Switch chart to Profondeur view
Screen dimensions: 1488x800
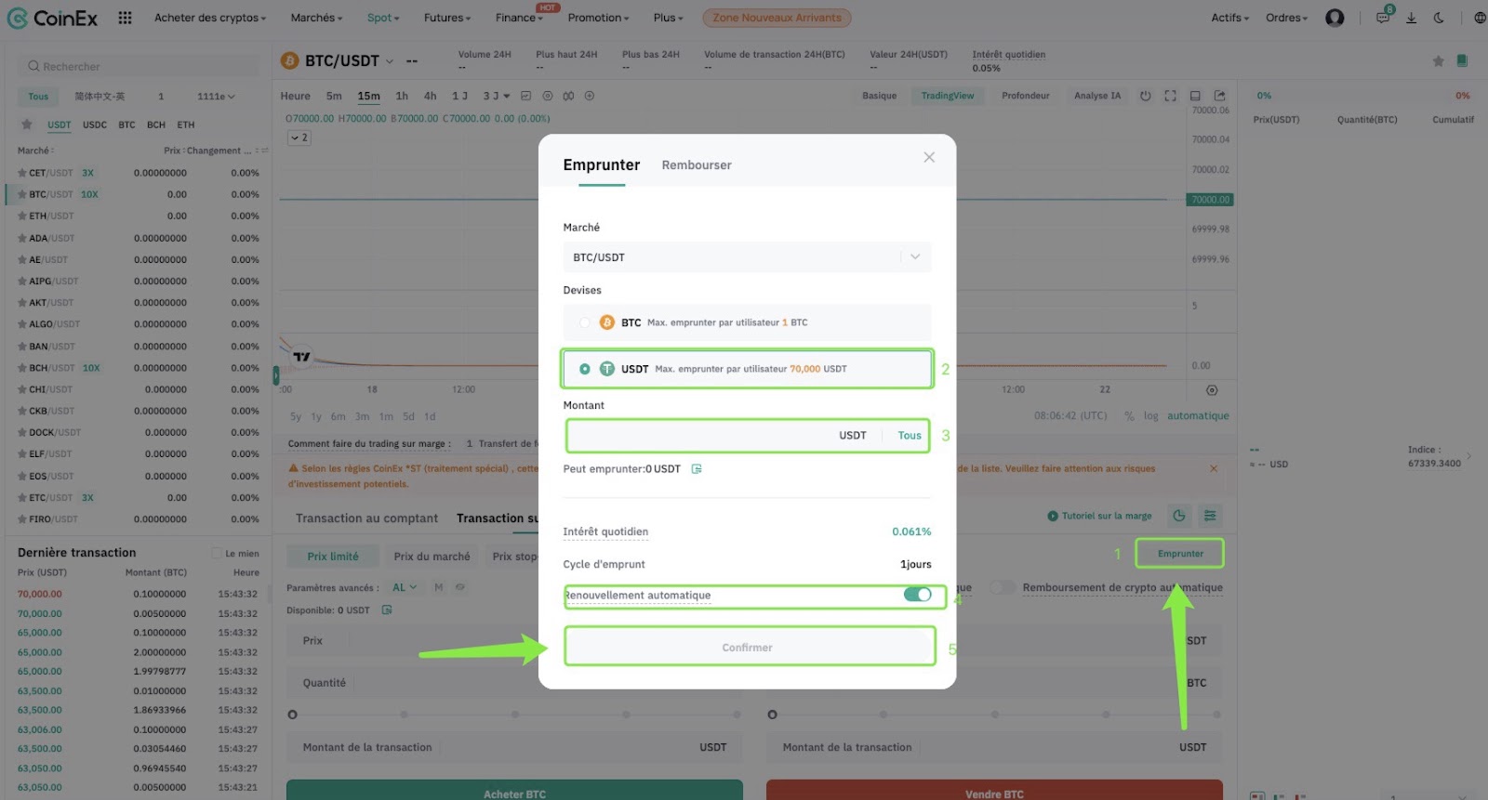1026,96
